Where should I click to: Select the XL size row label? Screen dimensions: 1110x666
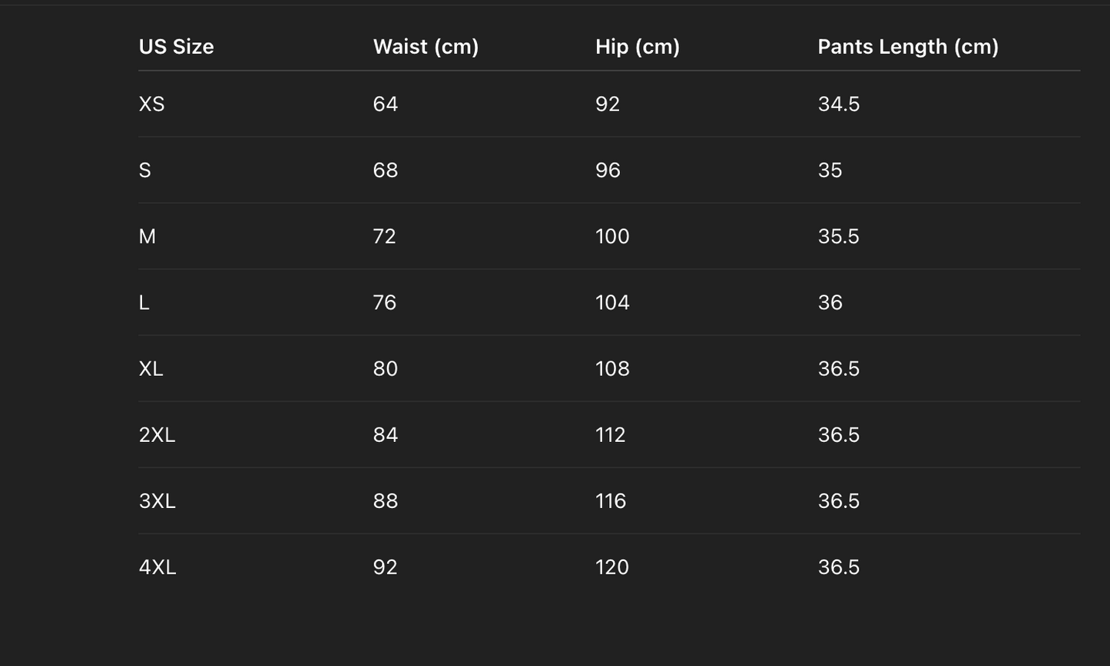(151, 369)
